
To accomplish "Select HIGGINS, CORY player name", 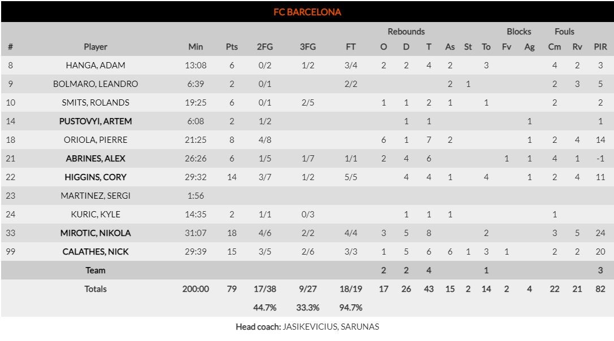I will click(x=96, y=177).
